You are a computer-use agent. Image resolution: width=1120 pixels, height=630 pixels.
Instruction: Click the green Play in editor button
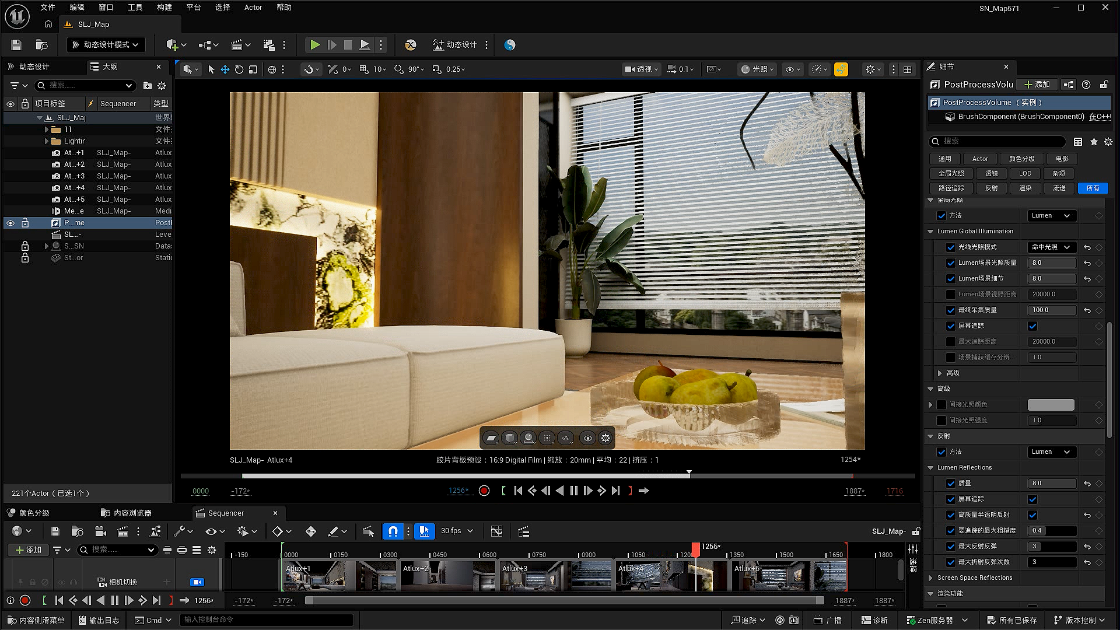[314, 45]
